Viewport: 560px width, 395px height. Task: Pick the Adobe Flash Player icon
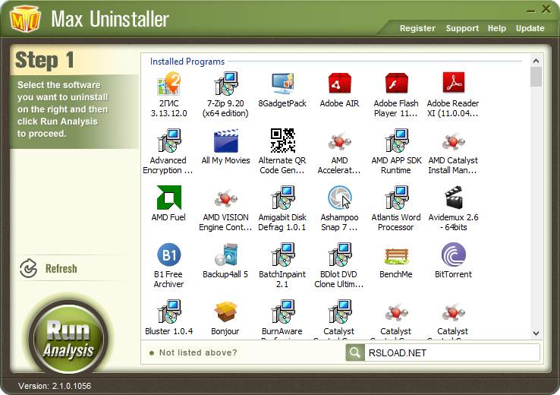[396, 84]
